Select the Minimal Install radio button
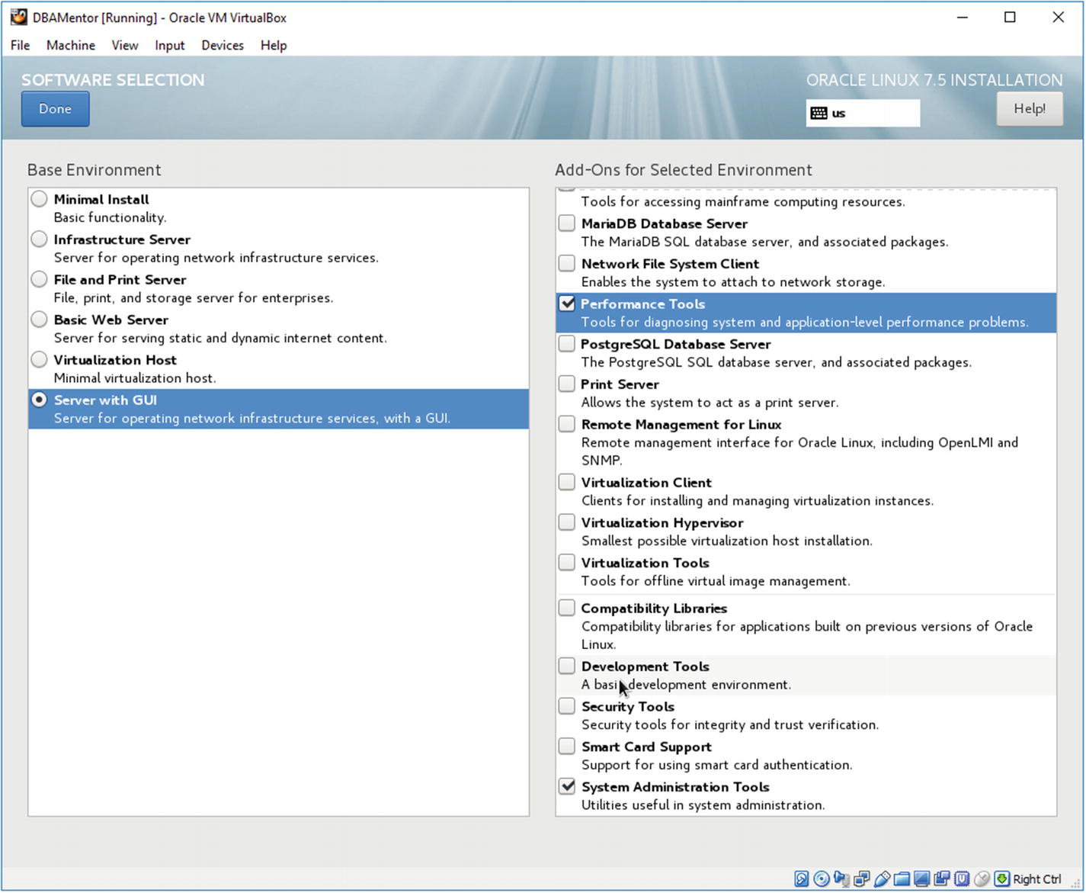Viewport: 1086px width, 893px height. click(x=39, y=199)
